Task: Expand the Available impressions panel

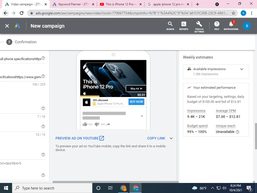Action: [242, 69]
